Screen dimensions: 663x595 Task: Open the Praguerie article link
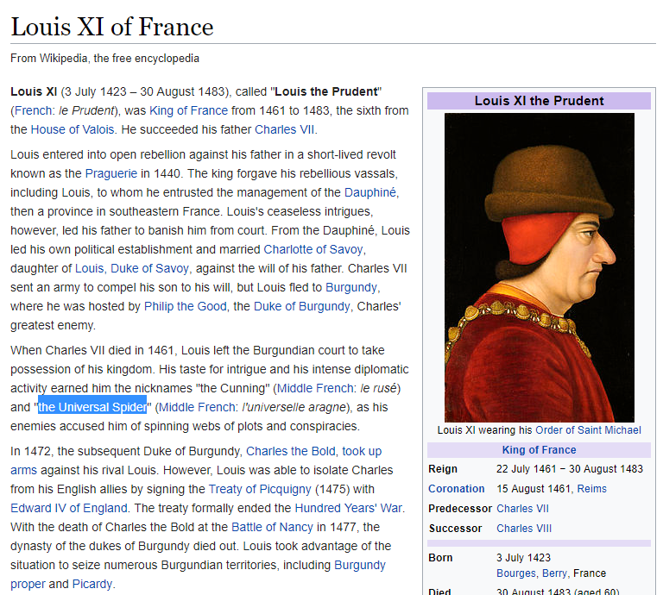[x=111, y=173]
